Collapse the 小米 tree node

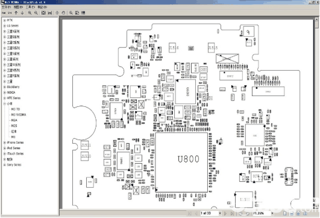point(4,104)
